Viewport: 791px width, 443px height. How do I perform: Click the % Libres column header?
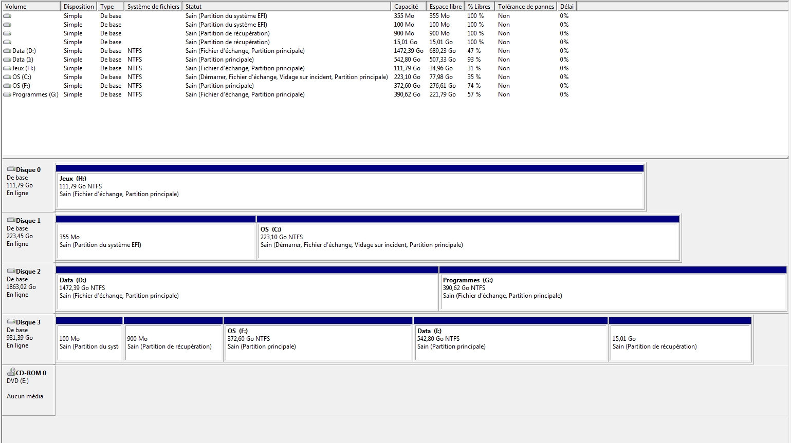pos(480,7)
